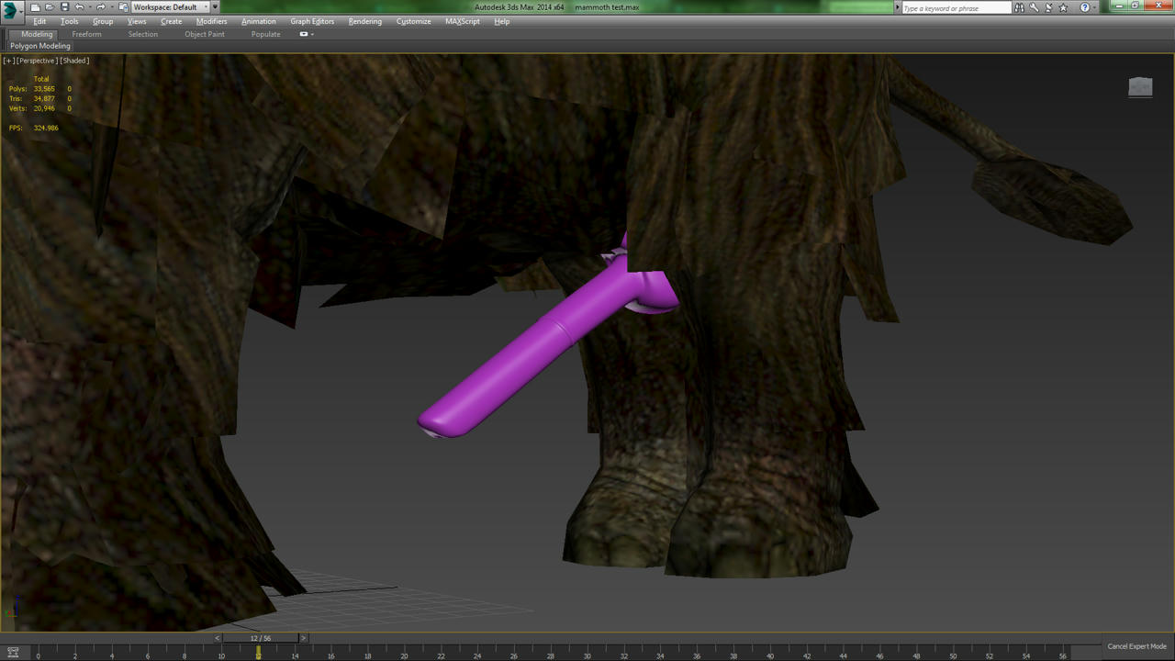Open Mini Curve Editor icon on trackbar
Viewport: 1175px width, 661px height.
13,653
